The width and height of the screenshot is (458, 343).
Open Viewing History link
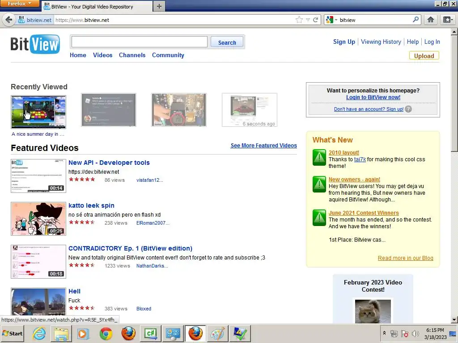(381, 42)
